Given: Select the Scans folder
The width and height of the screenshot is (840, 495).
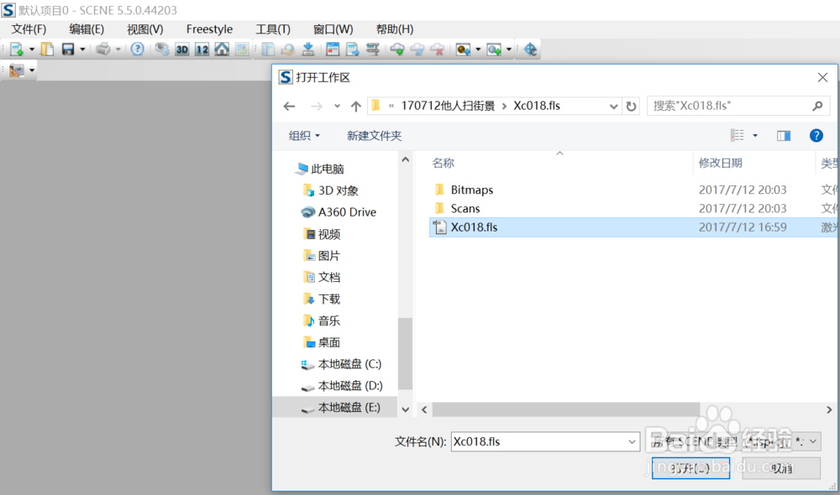Looking at the screenshot, I should pyautogui.click(x=465, y=208).
